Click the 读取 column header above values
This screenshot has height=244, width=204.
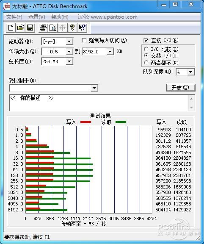click(182, 122)
